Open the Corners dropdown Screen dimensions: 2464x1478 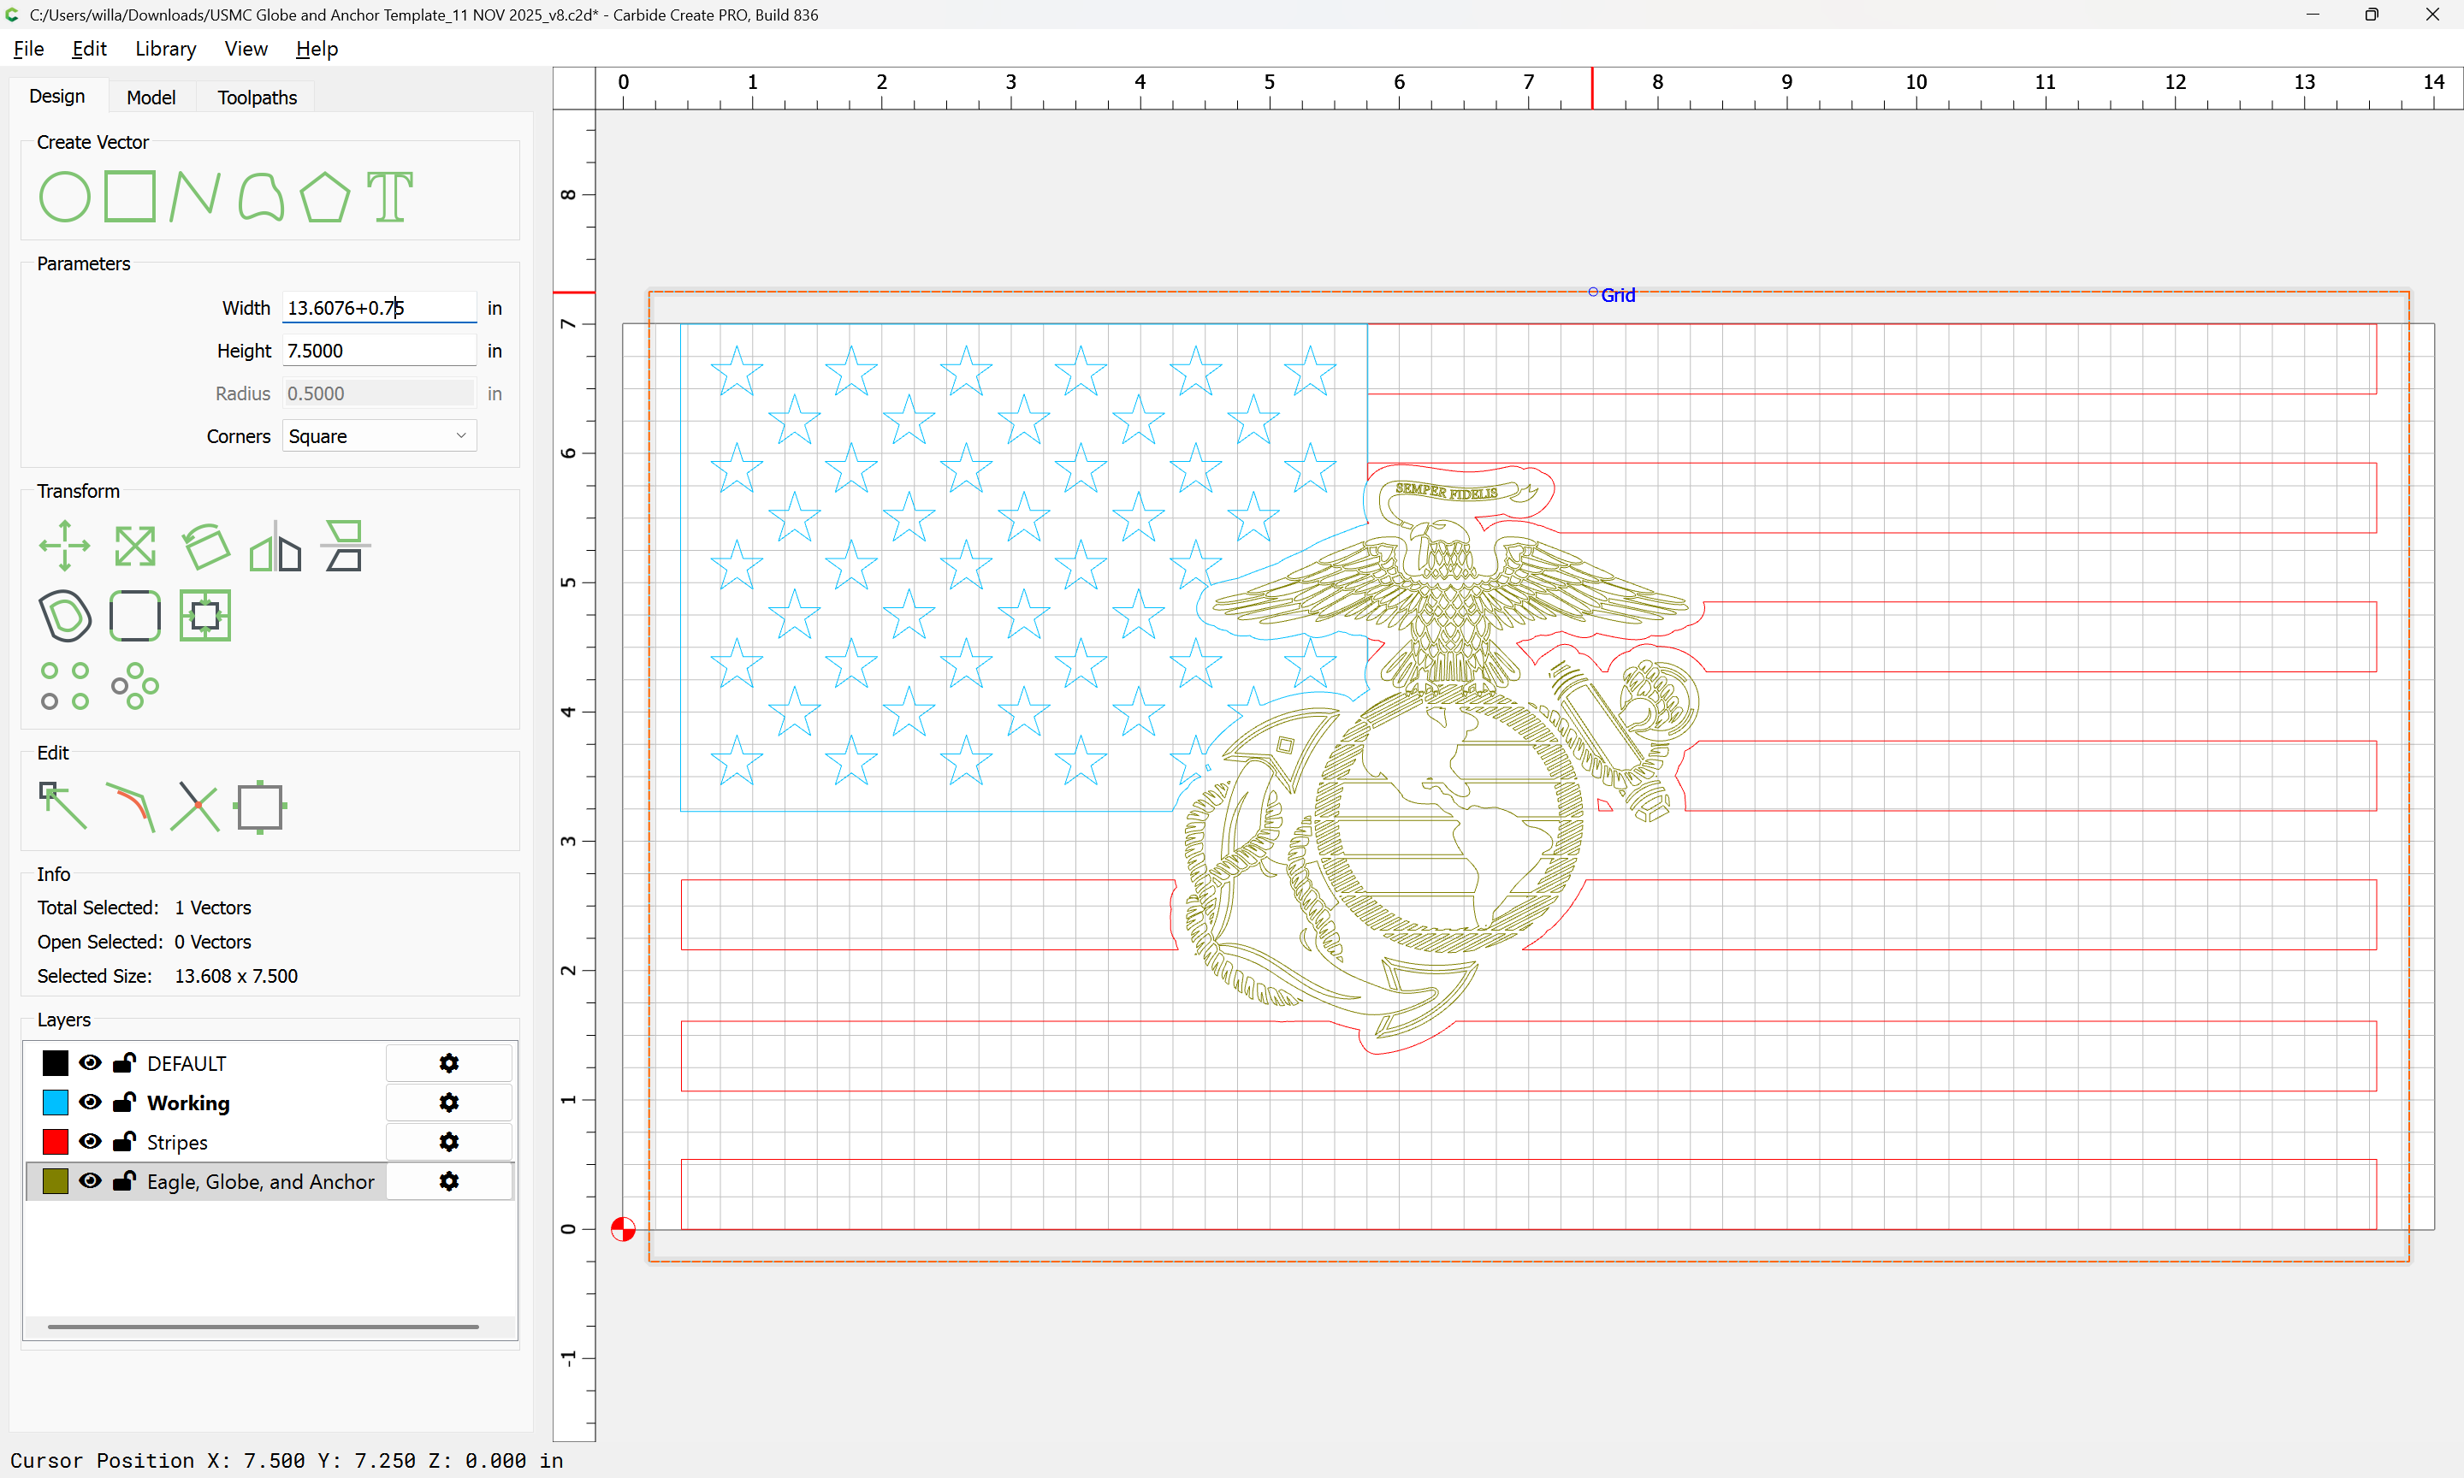(378, 436)
